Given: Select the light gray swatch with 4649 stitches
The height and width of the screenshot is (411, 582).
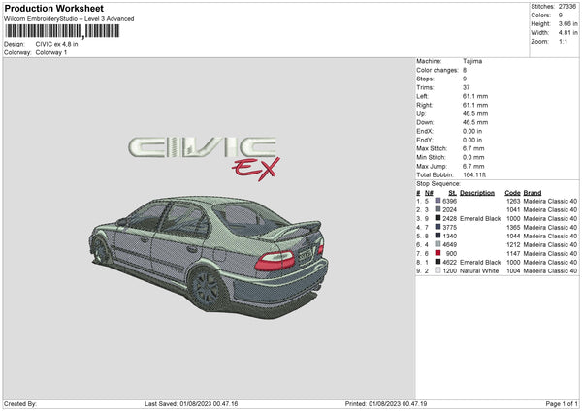Looking at the screenshot, I should point(438,244).
